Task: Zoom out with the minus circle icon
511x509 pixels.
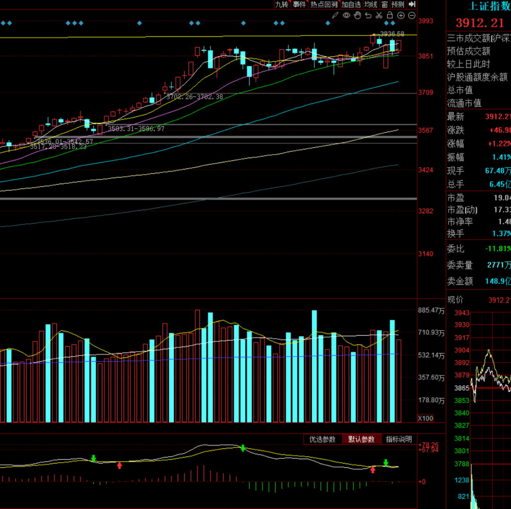Action: [x=412, y=16]
